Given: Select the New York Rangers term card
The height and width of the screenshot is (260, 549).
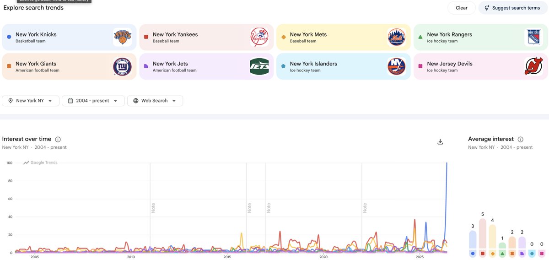Looking at the screenshot, I should (481, 37).
